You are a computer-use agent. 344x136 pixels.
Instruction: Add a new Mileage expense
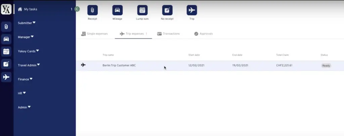[118, 10]
